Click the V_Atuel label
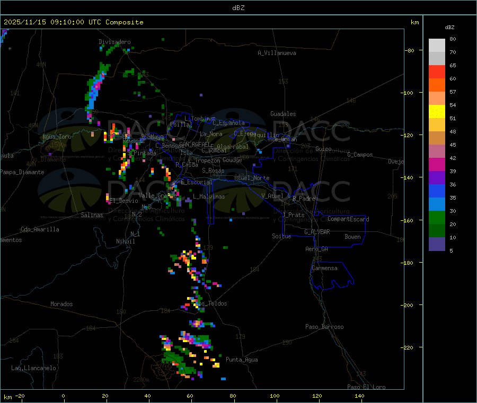 tap(272, 196)
